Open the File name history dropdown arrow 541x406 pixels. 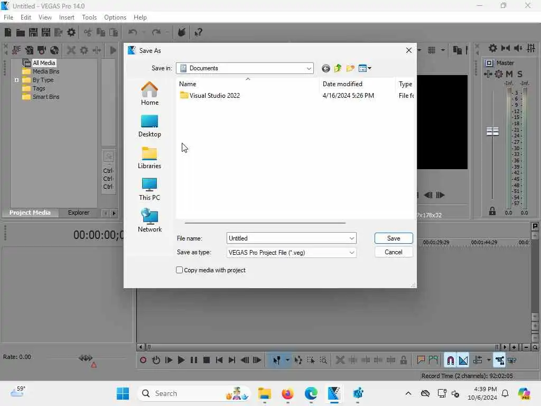[351, 238]
